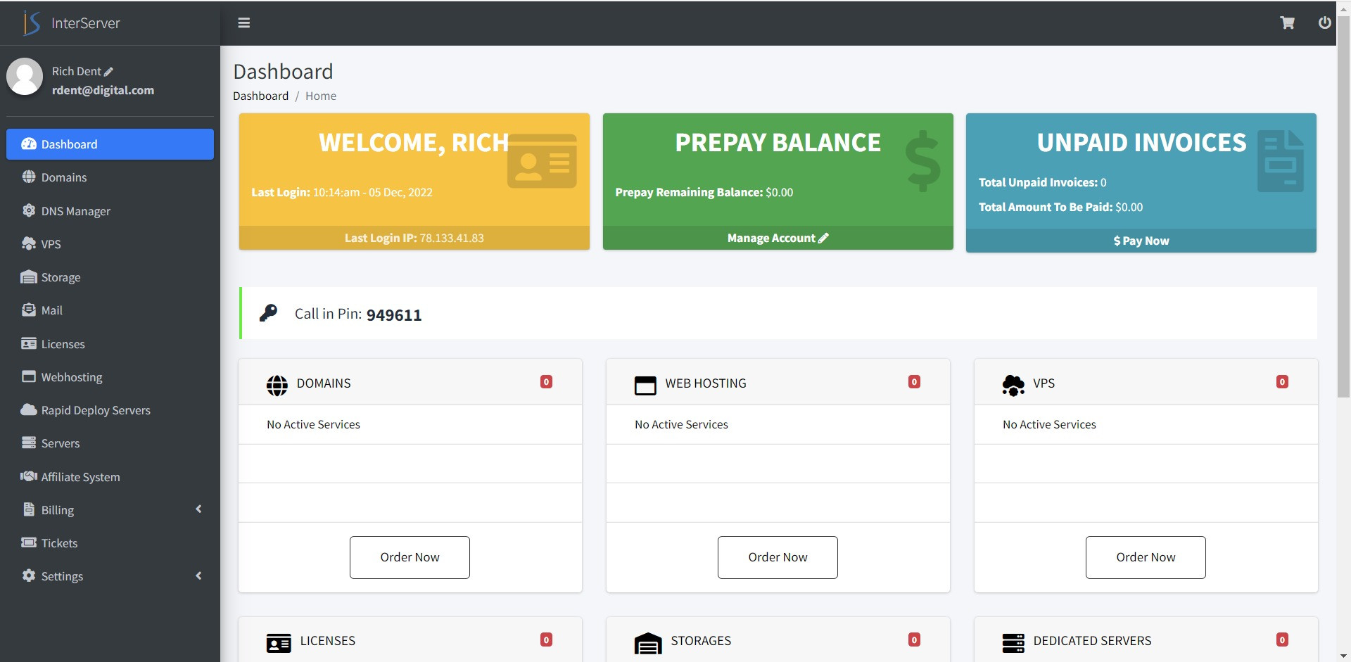Click Total Unpaid Invoices text
1351x662 pixels.
tap(1042, 182)
